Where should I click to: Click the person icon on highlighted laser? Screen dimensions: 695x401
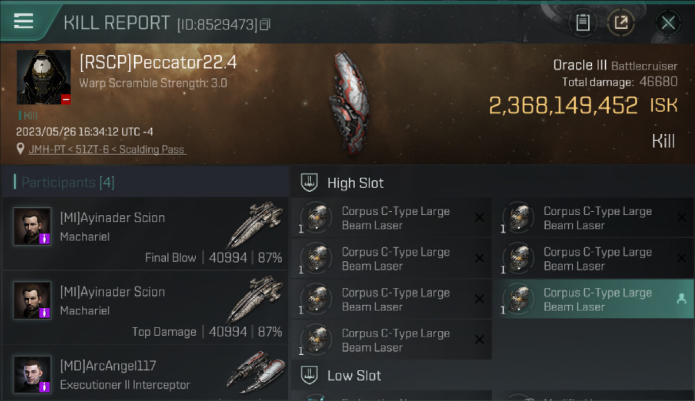[x=681, y=299]
